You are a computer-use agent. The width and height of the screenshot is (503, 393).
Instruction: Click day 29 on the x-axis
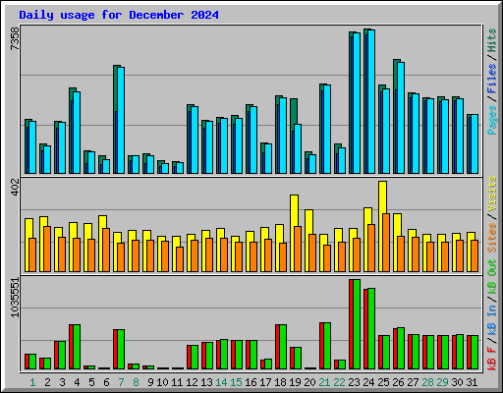click(x=442, y=382)
